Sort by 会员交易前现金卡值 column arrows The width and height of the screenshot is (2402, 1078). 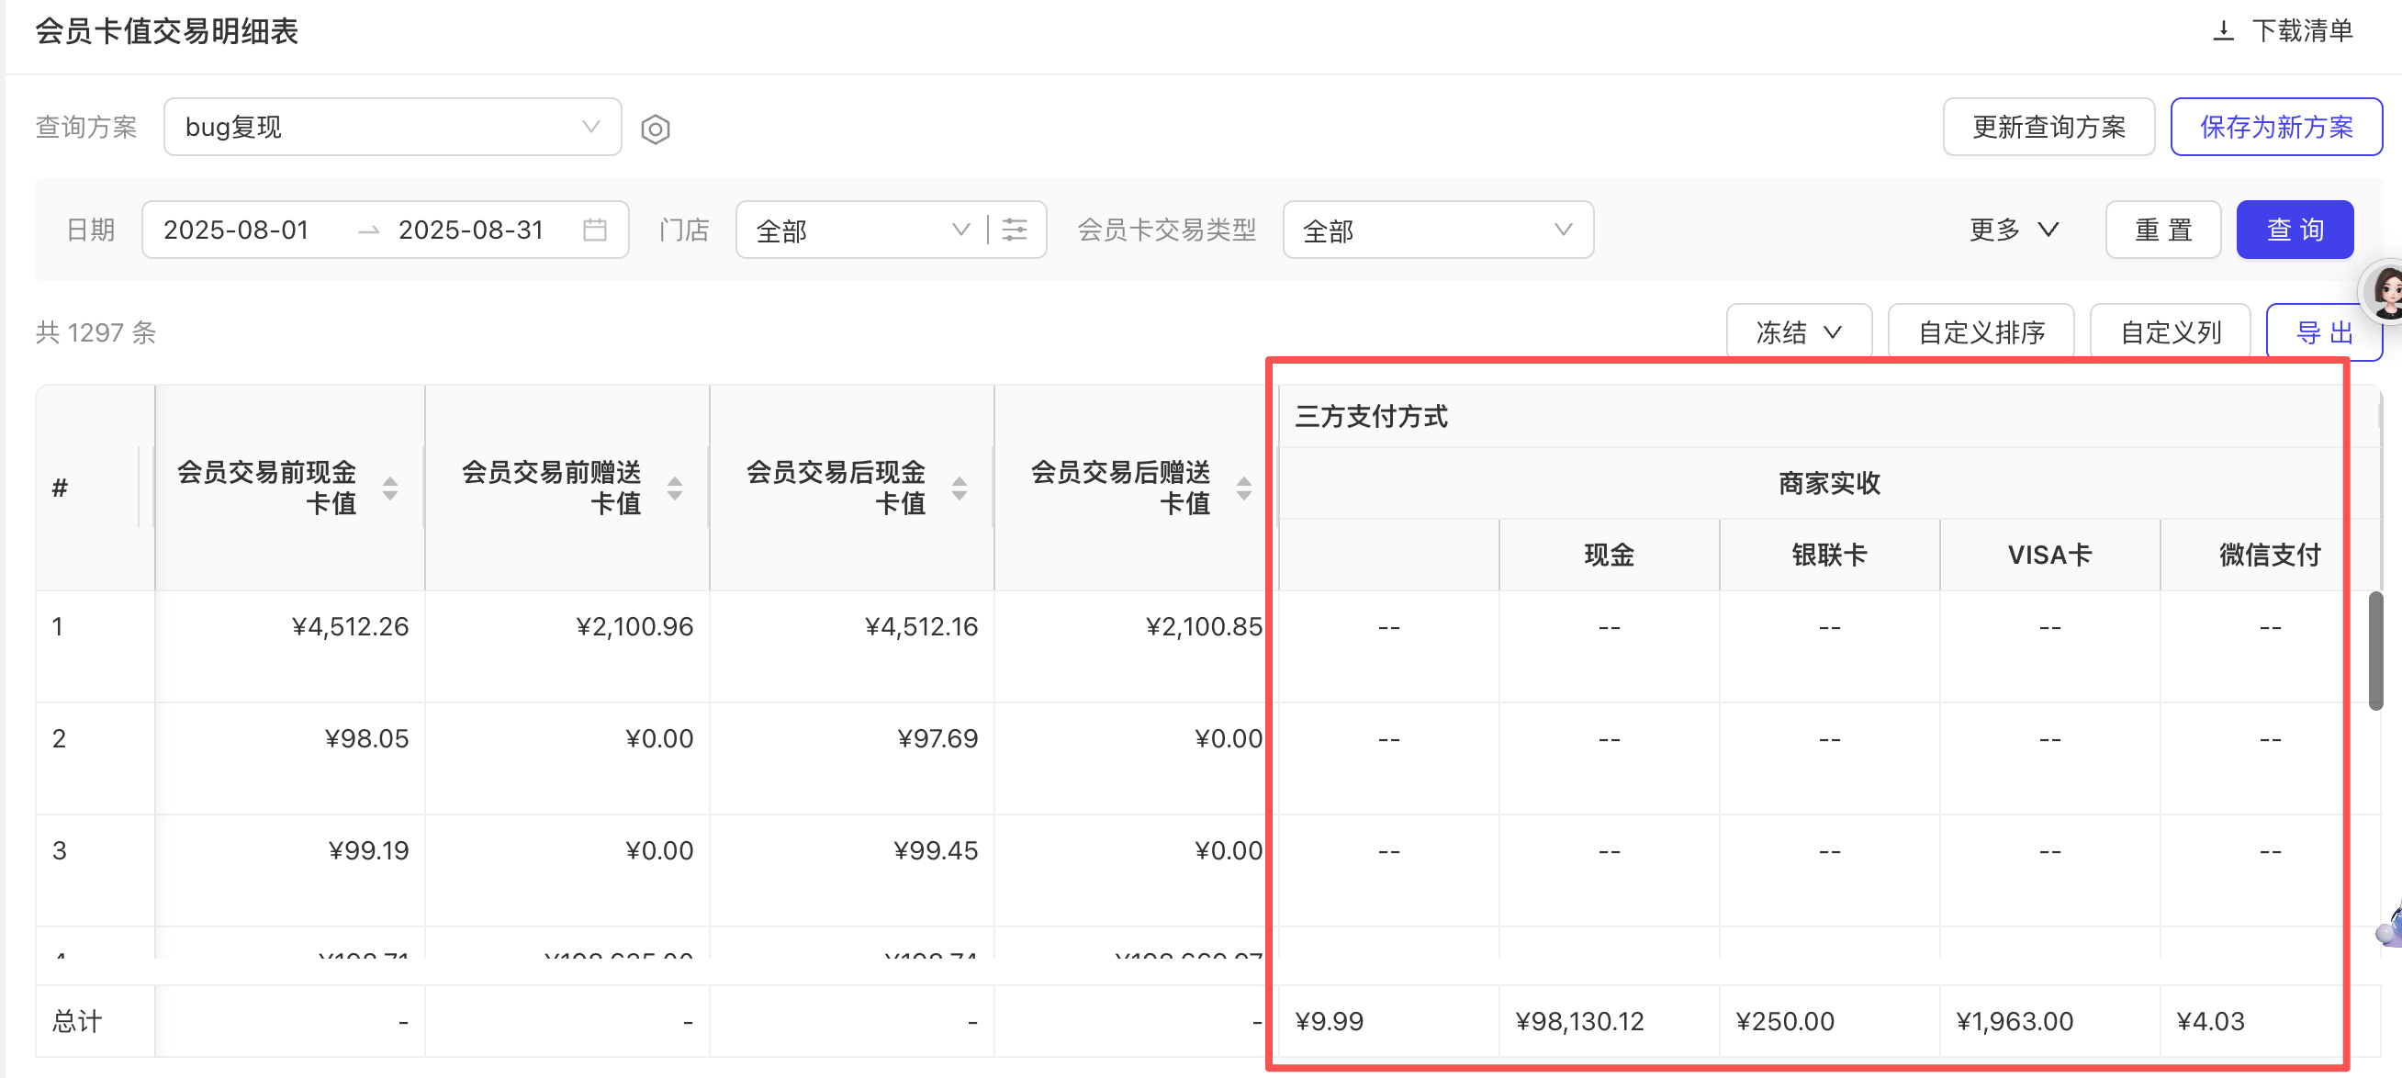[391, 488]
